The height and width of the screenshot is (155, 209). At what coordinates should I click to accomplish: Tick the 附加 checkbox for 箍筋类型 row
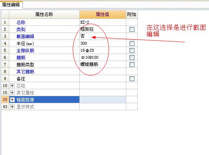(x=132, y=65)
